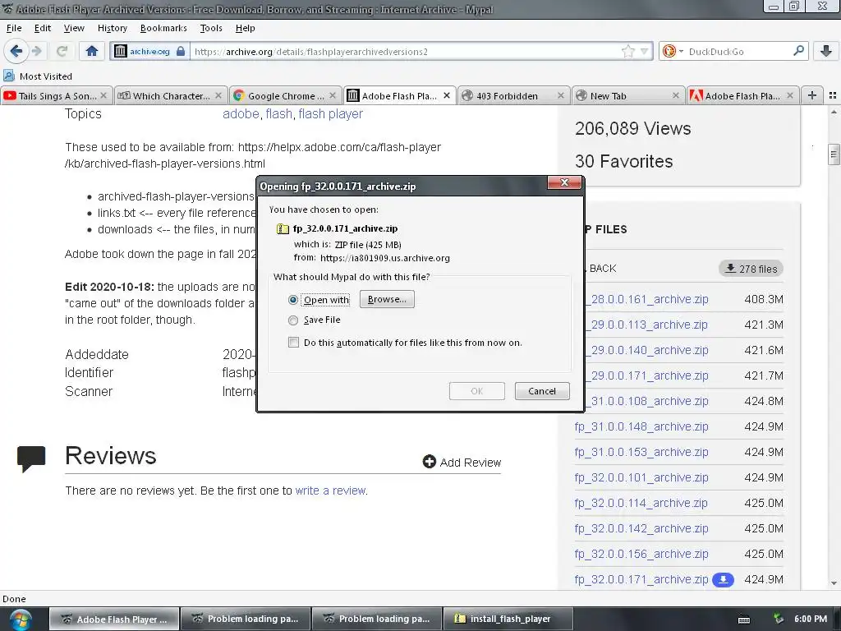Switch to the New Tab tab
The image size is (841, 631).
[628, 95]
